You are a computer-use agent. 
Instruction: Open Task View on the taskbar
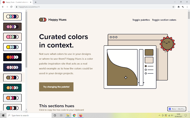[61, 115]
